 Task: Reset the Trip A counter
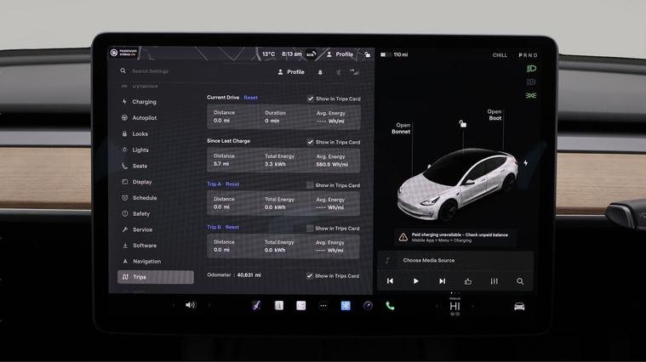232,184
